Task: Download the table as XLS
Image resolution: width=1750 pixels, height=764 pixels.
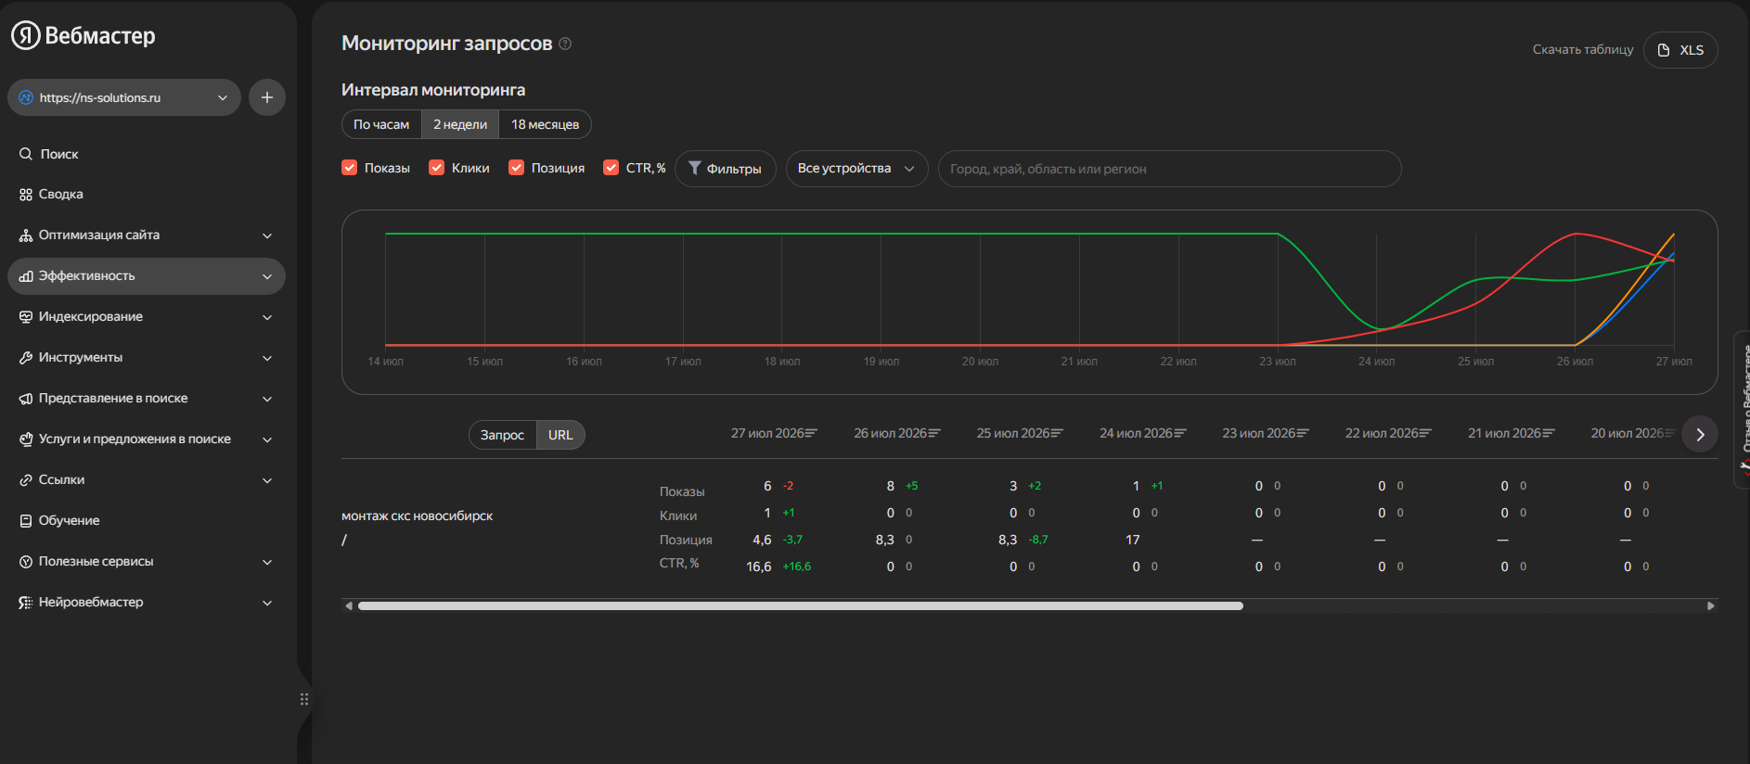Action: tap(1680, 50)
